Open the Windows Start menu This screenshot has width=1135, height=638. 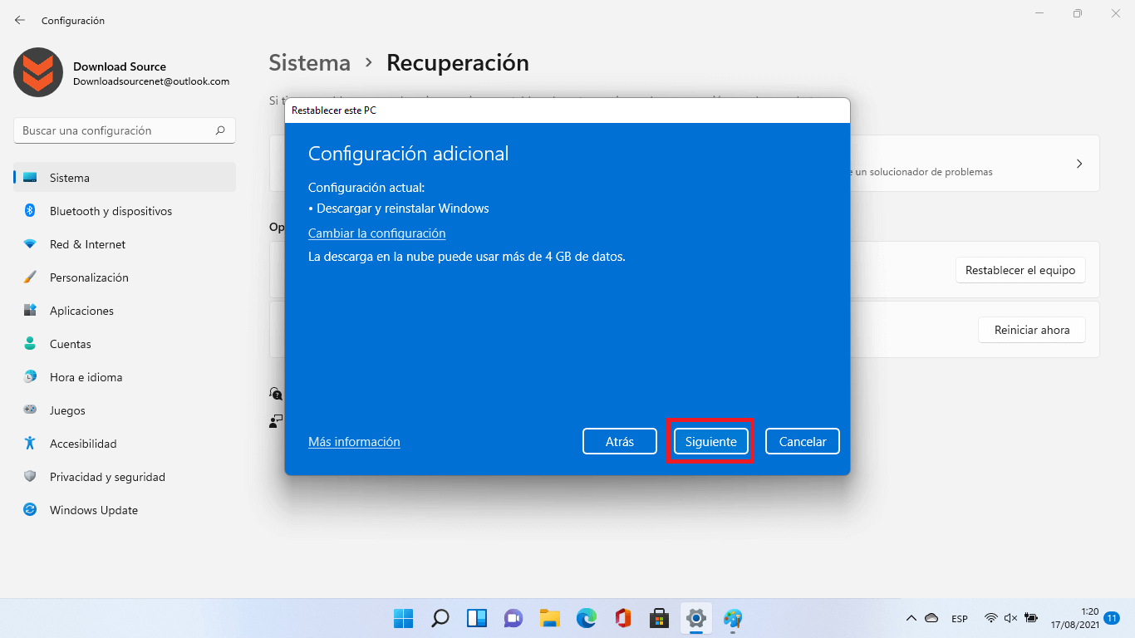click(403, 618)
